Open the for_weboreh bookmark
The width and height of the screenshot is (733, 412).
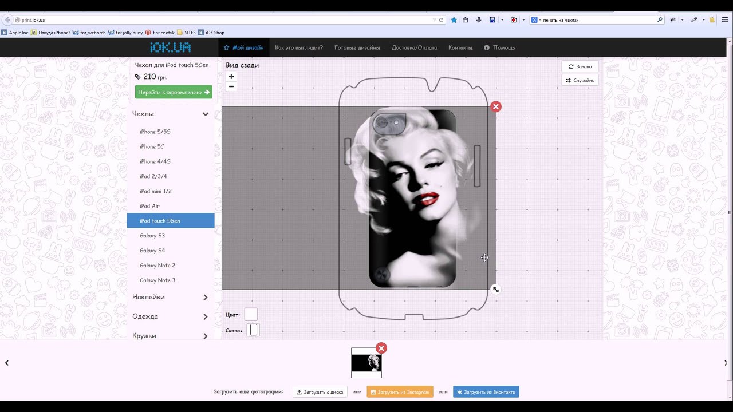pyautogui.click(x=89, y=33)
